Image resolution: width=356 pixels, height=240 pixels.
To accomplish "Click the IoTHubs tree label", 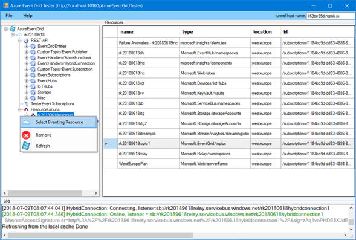I will tap(45, 86).
